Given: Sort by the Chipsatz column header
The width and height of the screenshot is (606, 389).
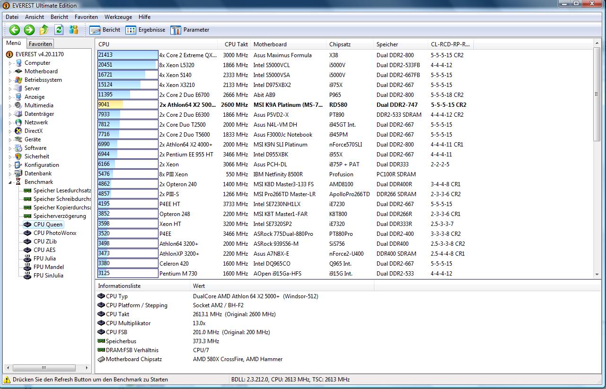Looking at the screenshot, I should (x=350, y=44).
